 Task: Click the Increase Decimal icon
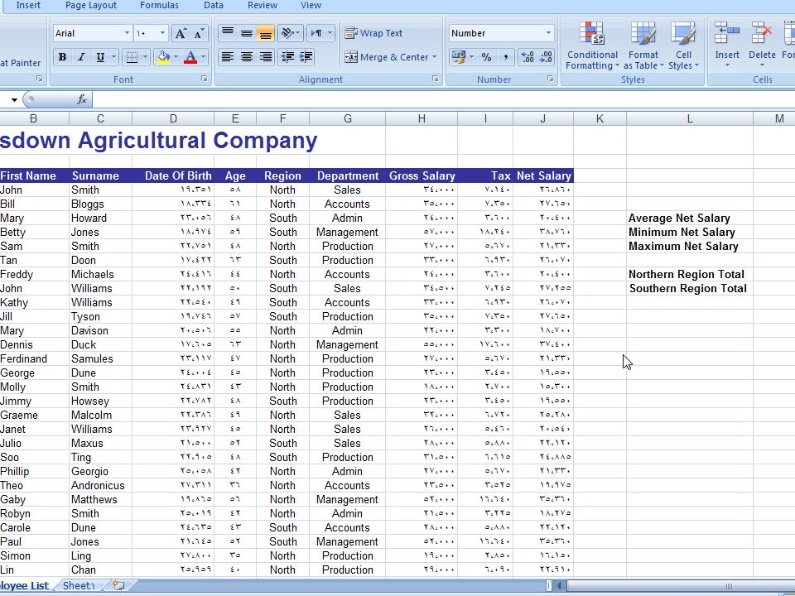[x=528, y=57]
